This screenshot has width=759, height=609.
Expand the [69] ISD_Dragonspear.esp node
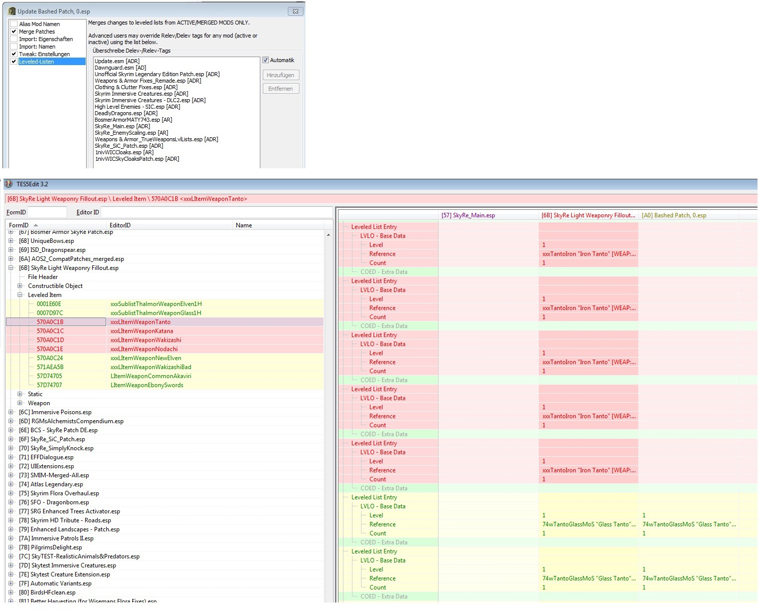(x=11, y=250)
